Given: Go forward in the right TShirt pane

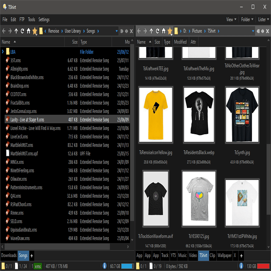Looking at the screenshot, I should [x=145, y=31].
